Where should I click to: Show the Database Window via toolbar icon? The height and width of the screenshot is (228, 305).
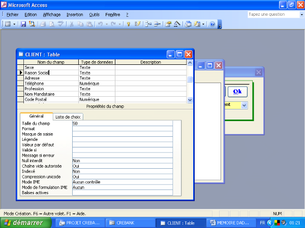(189, 24)
